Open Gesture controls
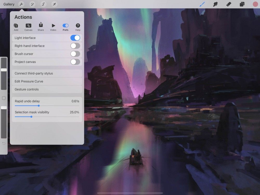This screenshot has height=195, width=260. tap(47, 89)
